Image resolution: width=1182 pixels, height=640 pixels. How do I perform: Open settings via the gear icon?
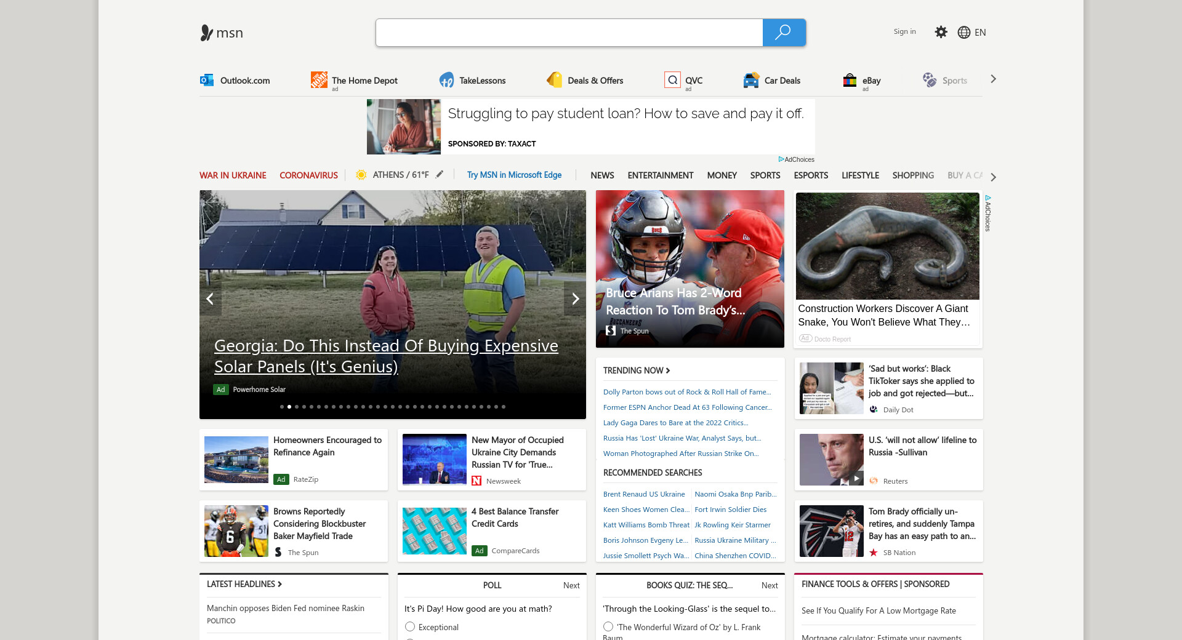coord(941,32)
